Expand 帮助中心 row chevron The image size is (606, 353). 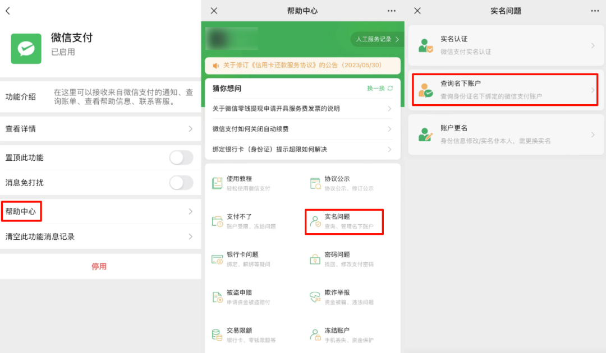[191, 211]
